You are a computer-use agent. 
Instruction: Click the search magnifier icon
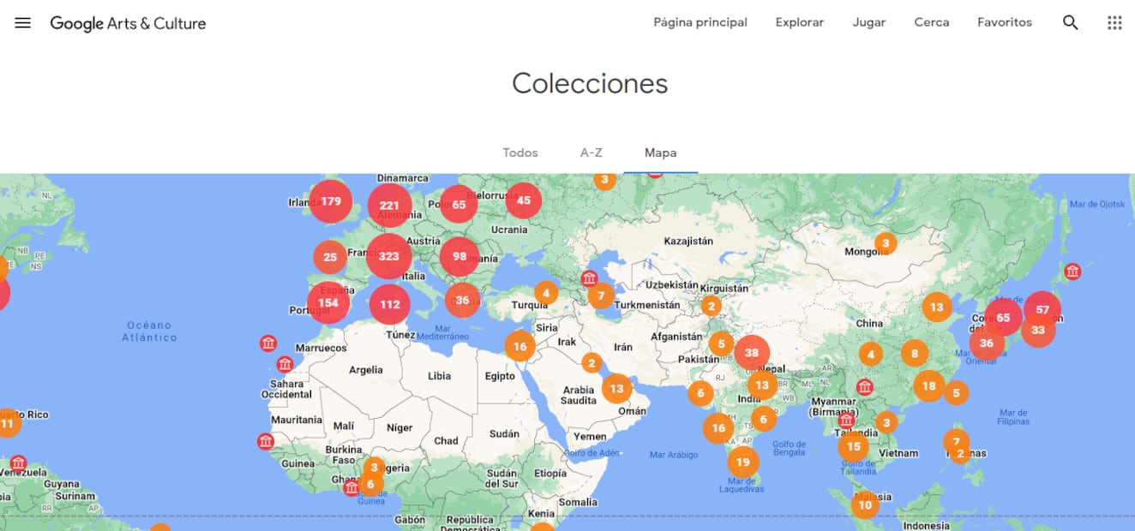click(1070, 23)
